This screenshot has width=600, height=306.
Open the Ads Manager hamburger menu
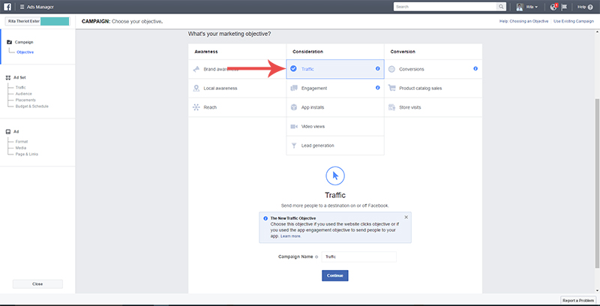(22, 7)
